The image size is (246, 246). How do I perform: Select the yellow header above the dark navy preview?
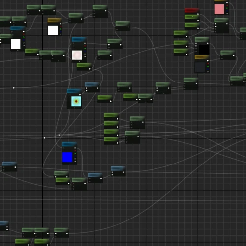click(202, 57)
